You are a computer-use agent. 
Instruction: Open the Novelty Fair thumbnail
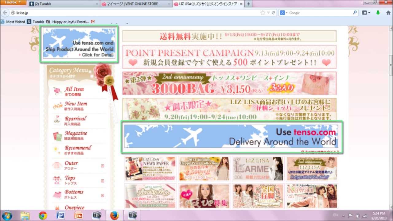(150, 196)
